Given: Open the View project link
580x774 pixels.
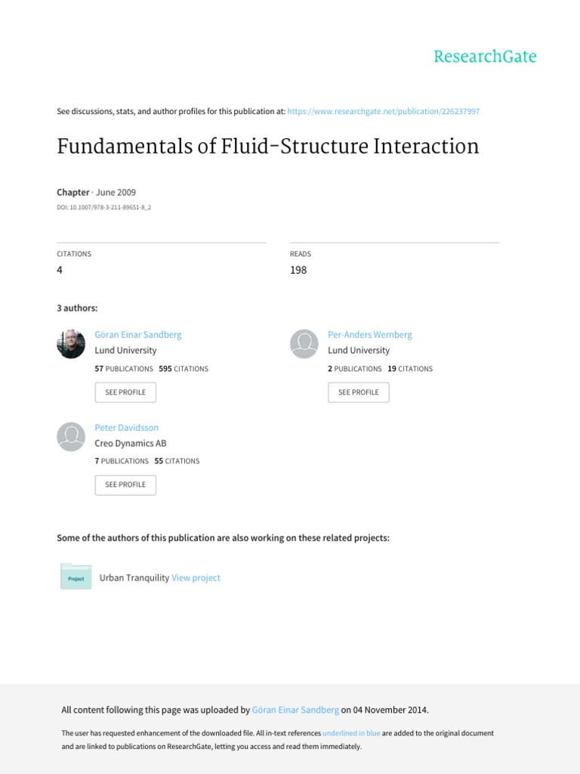Looking at the screenshot, I should click(196, 577).
